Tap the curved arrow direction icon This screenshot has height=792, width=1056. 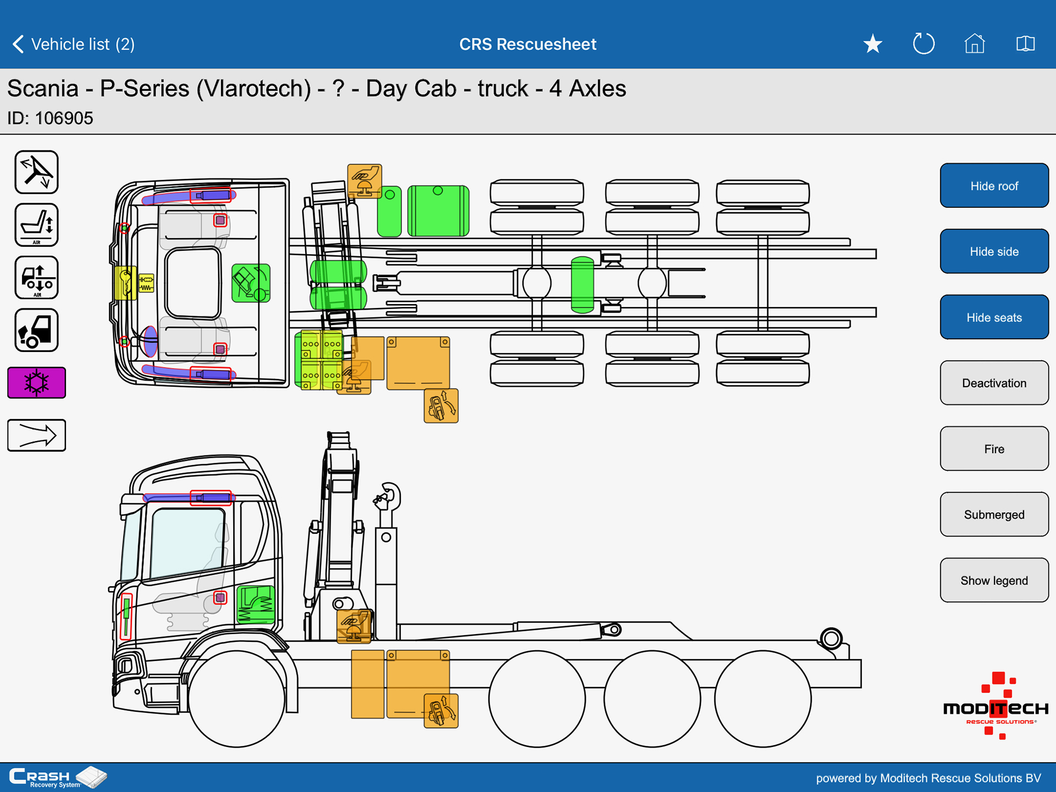(x=36, y=436)
